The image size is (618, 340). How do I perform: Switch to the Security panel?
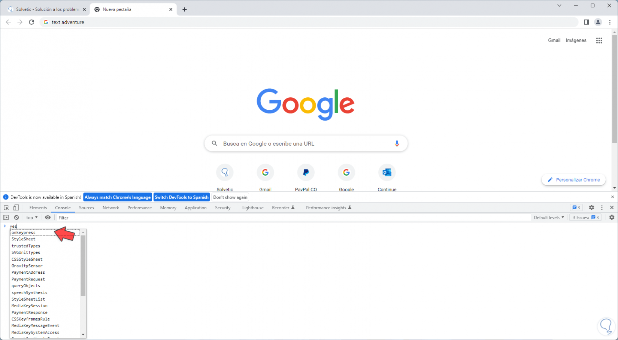tap(223, 208)
